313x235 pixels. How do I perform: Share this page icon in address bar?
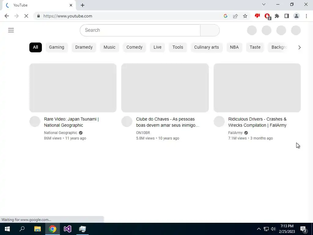pyautogui.click(x=235, y=16)
